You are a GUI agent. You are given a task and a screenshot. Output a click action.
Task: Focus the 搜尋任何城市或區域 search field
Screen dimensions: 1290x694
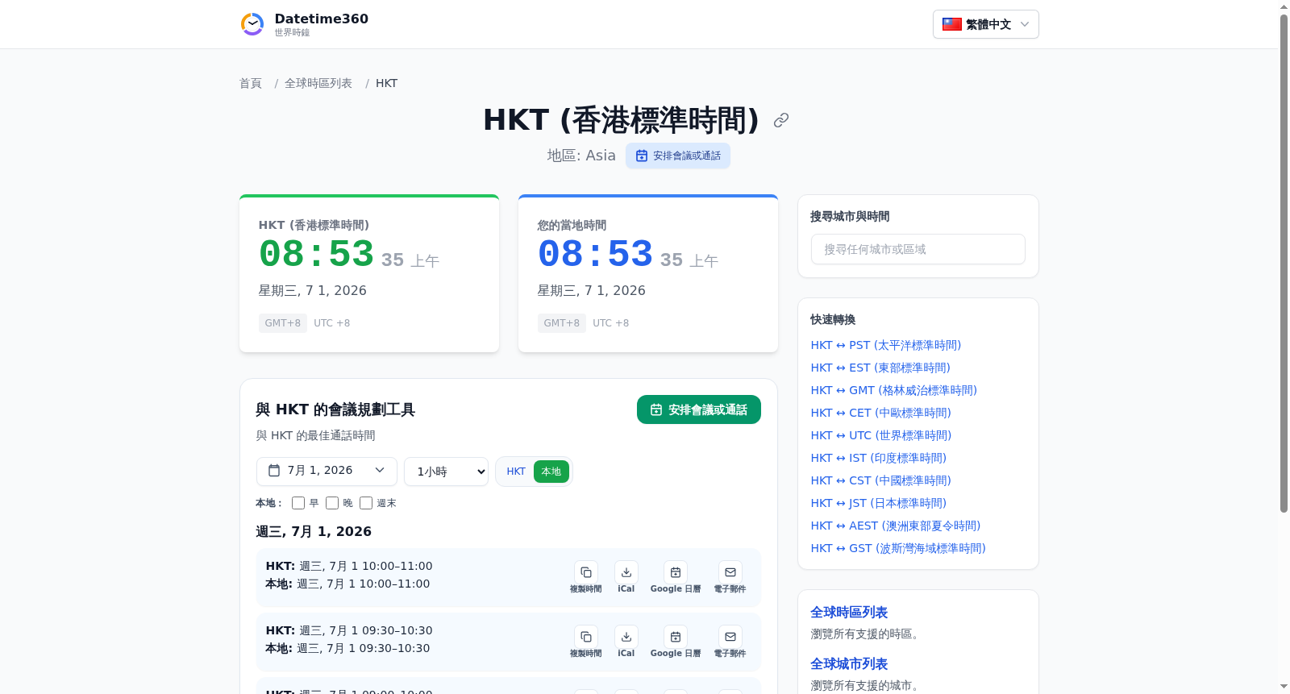pyautogui.click(x=918, y=249)
